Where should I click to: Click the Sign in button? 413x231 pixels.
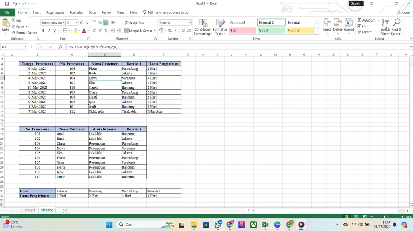[356, 3]
